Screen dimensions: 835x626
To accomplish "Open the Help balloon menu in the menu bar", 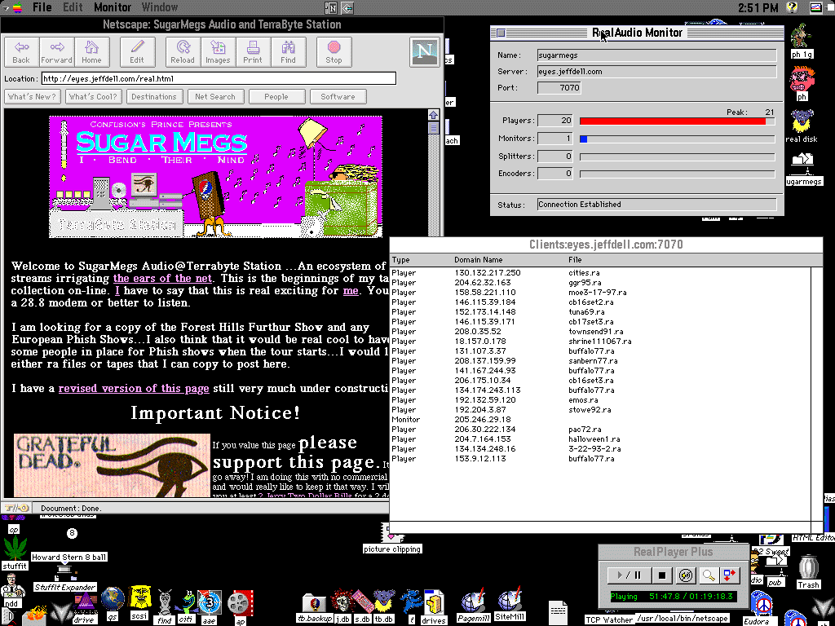I will (x=792, y=7).
